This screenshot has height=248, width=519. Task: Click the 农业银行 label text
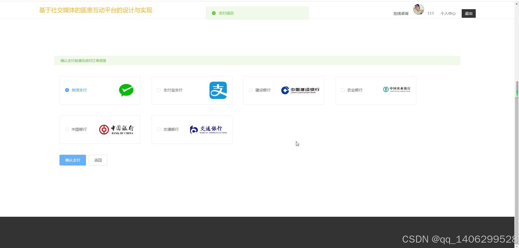(x=355, y=90)
